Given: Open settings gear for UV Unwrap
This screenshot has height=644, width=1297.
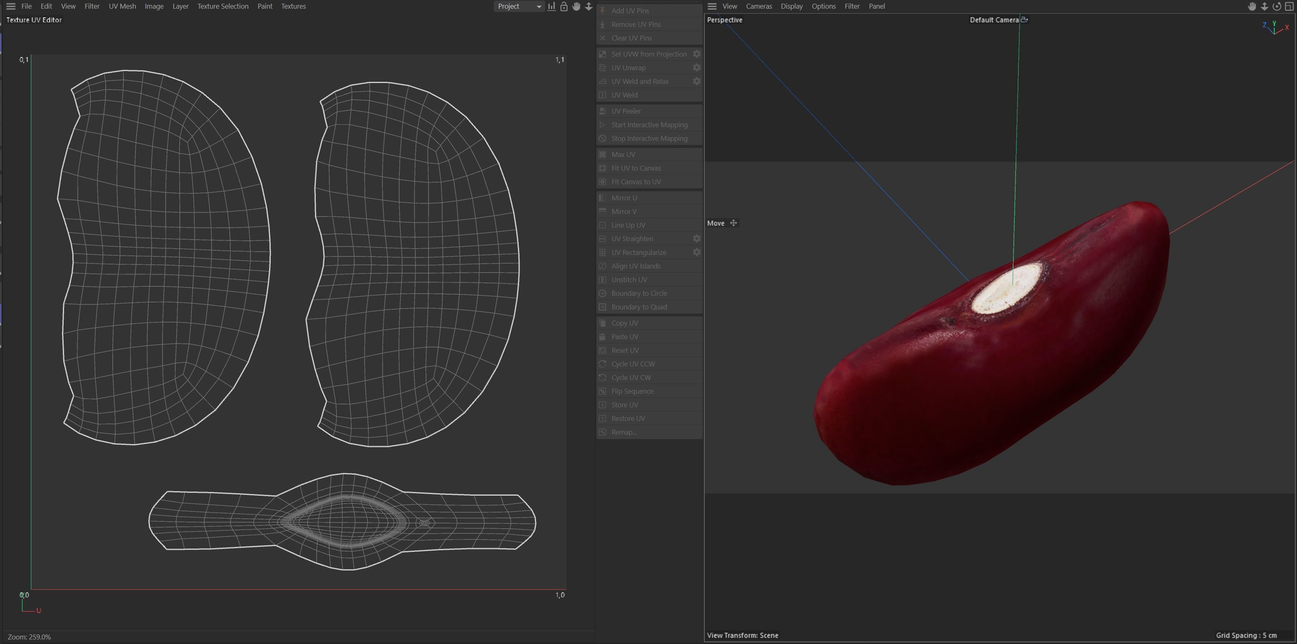Looking at the screenshot, I should tap(697, 67).
